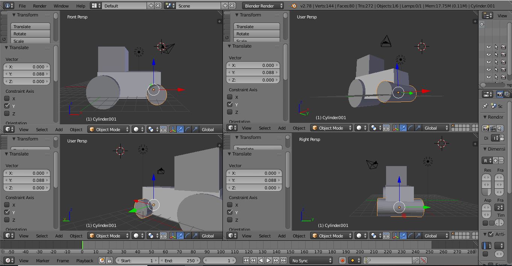512x266 pixels.
Task: Delete keyframe icon in timeline header
Action: pyautogui.click(x=423, y=260)
